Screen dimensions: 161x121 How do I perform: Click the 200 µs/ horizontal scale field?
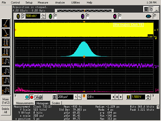[65, 97]
